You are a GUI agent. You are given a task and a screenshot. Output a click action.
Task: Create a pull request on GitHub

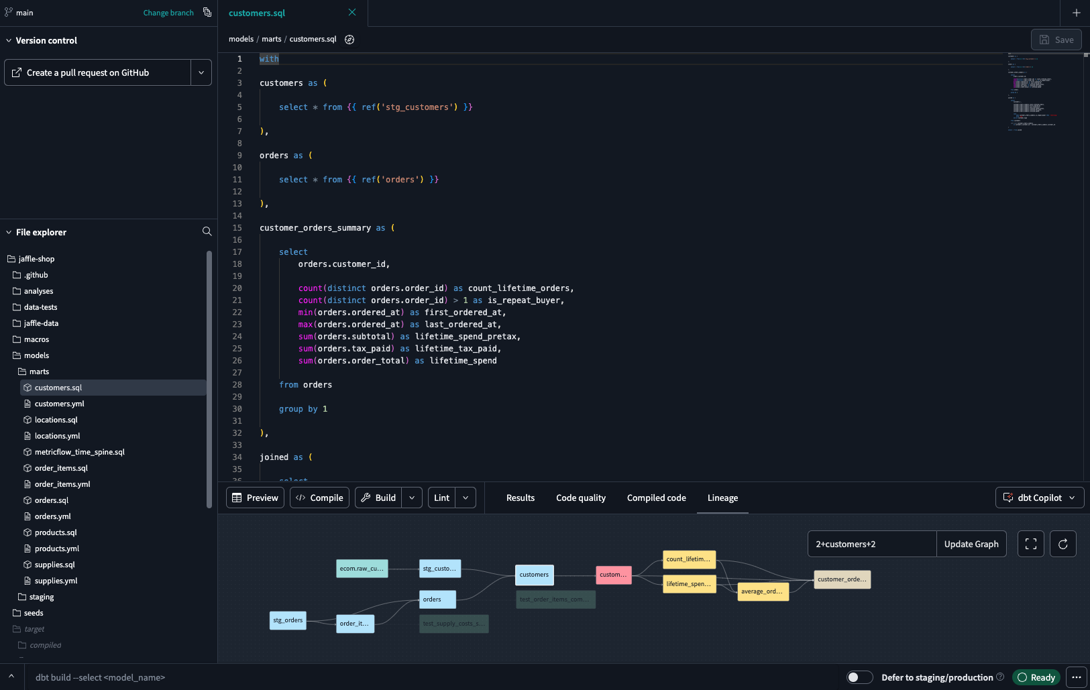coord(96,72)
